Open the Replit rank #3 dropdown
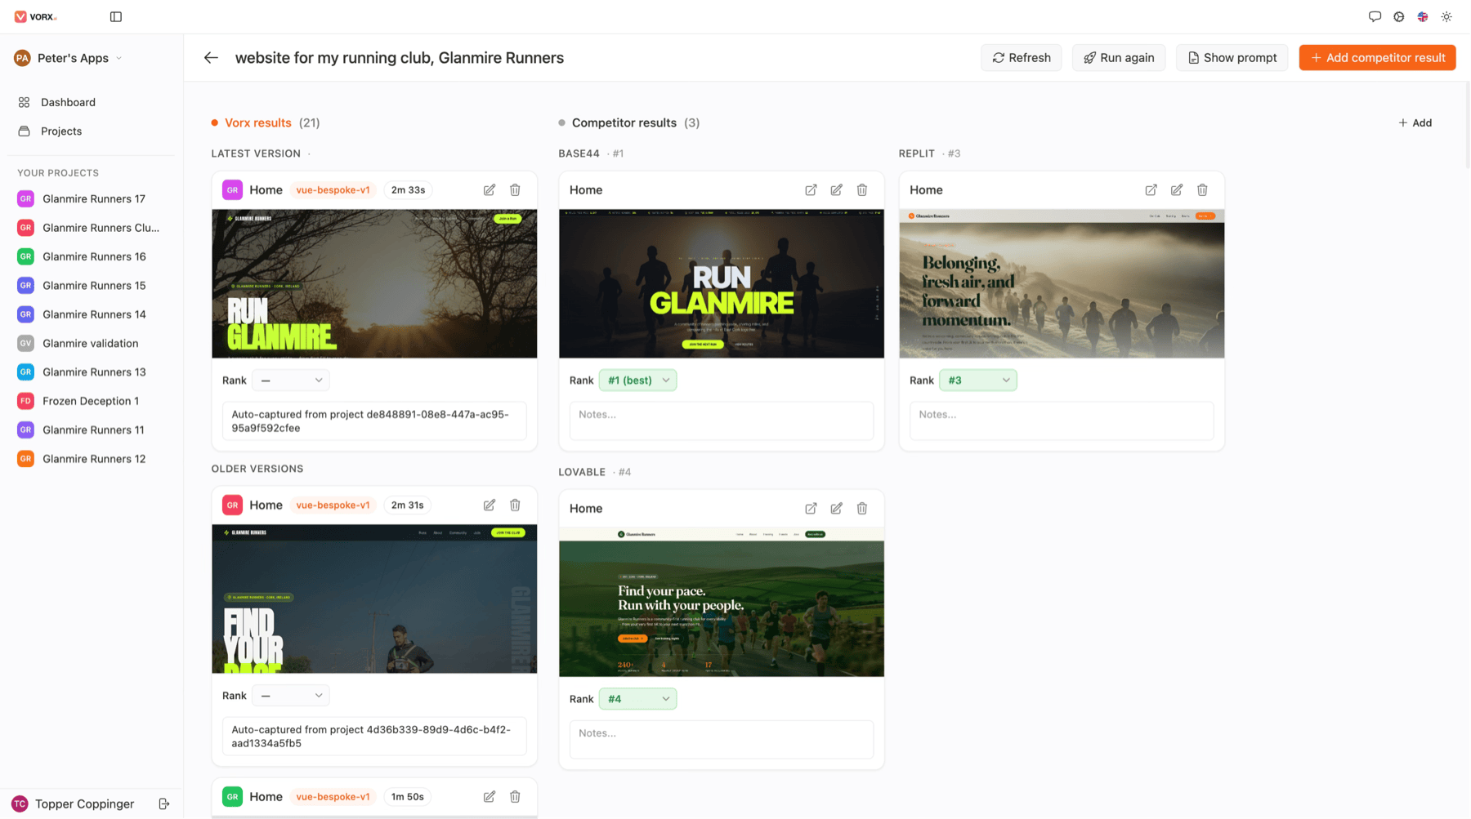 (x=977, y=381)
